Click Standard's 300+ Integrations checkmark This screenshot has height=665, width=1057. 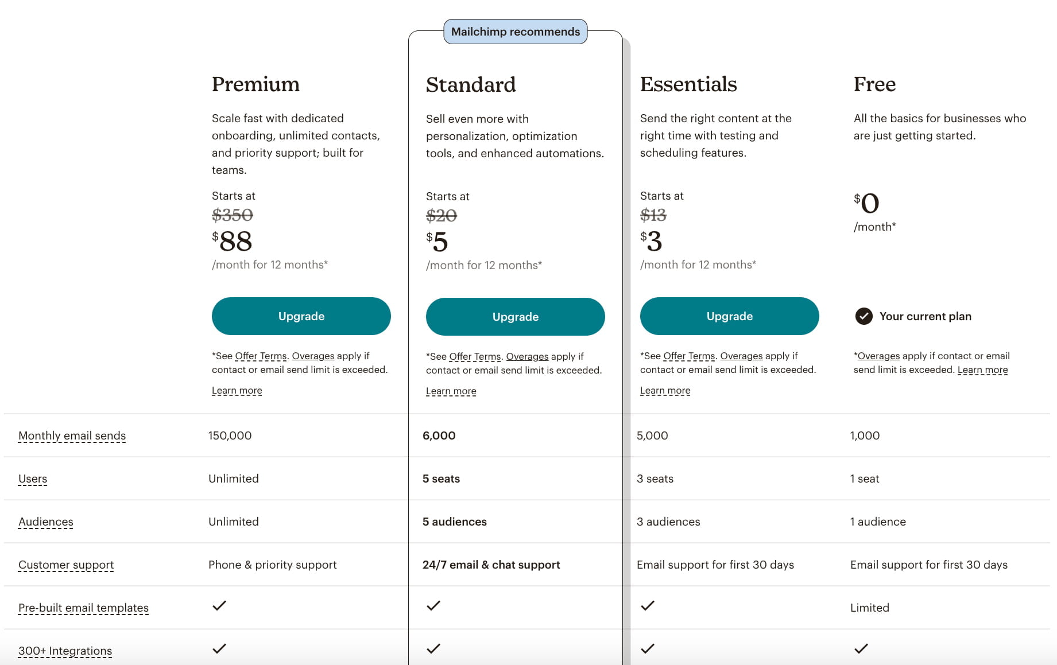(x=433, y=649)
